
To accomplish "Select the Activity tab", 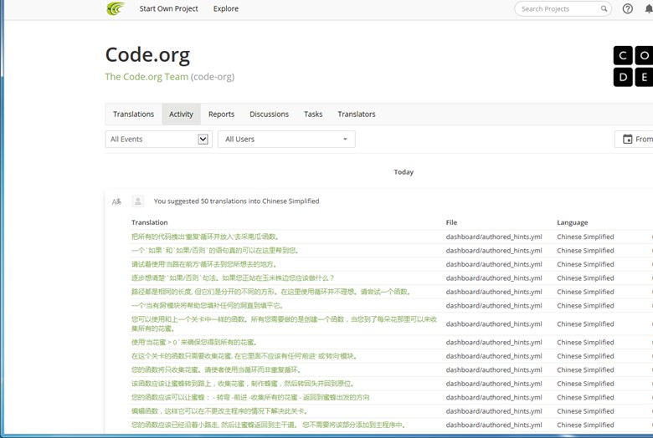I will click(181, 114).
